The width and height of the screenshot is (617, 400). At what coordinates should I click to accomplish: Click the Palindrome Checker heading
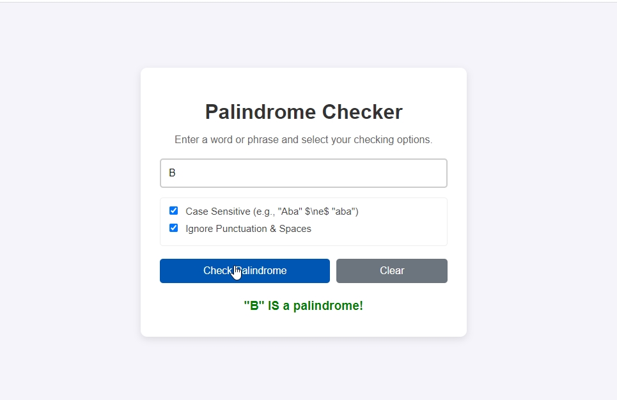tap(304, 112)
